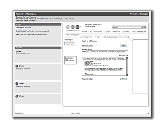
Task: Click the Send button above the Subject field
Action: pos(124,45)
